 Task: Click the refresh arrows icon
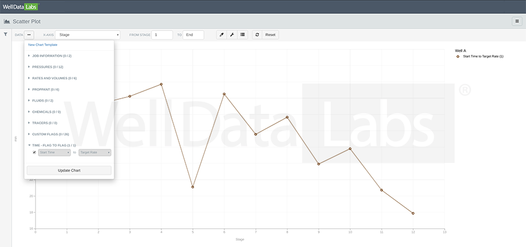pos(257,35)
